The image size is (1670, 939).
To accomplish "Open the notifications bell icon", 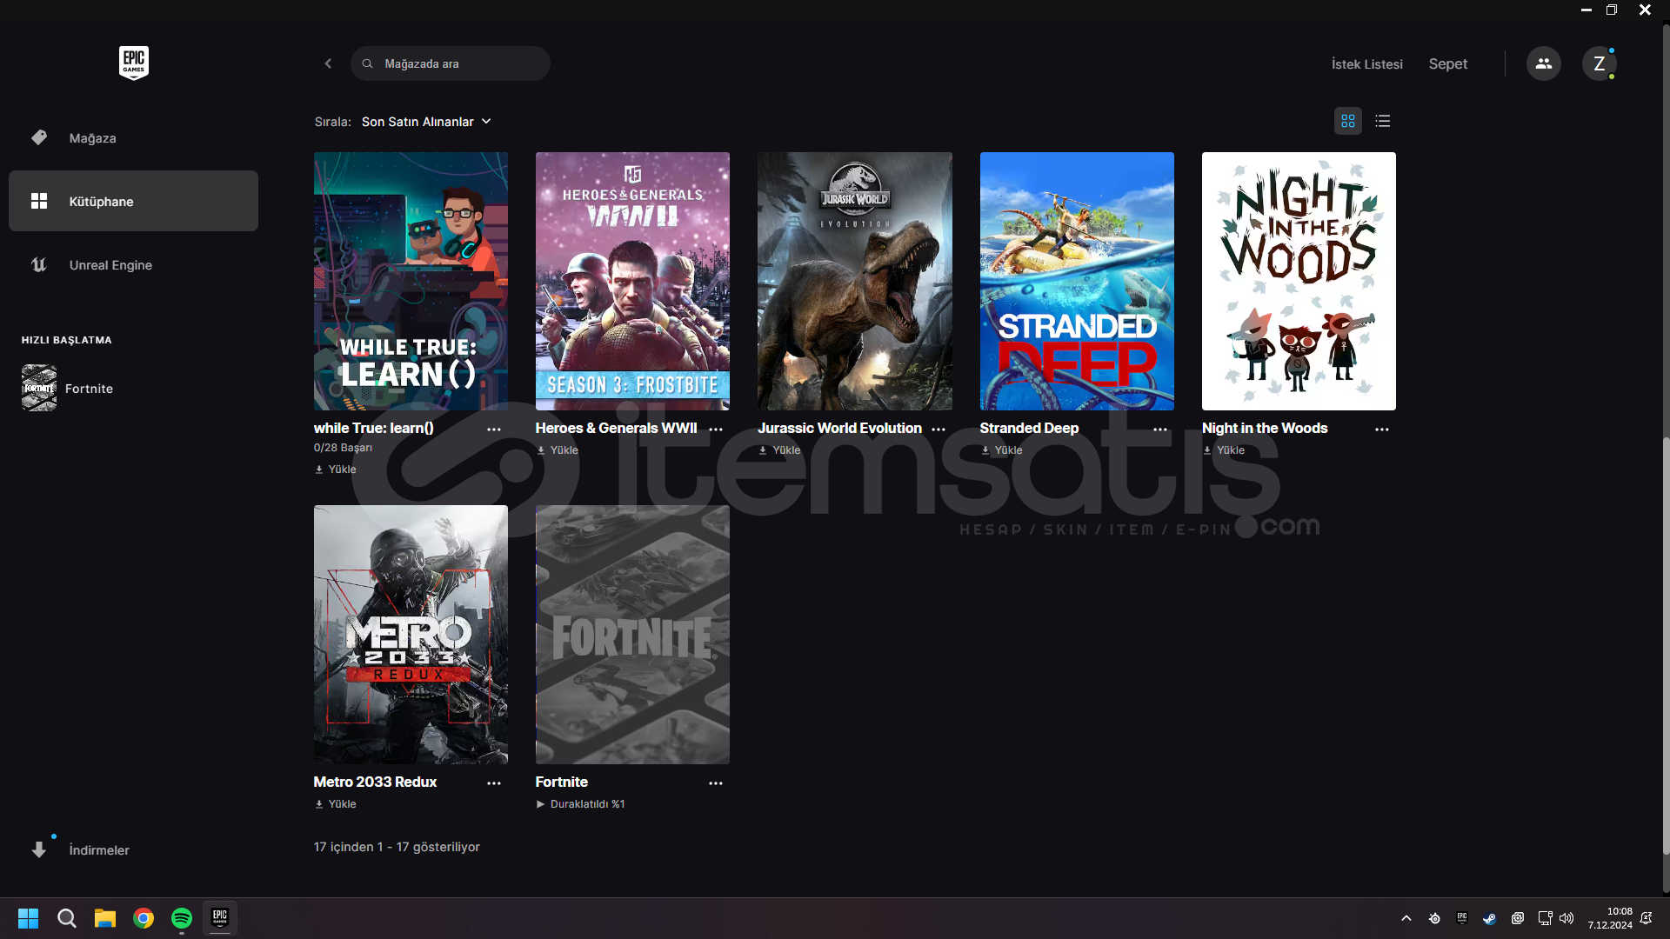I will pyautogui.click(x=1647, y=918).
